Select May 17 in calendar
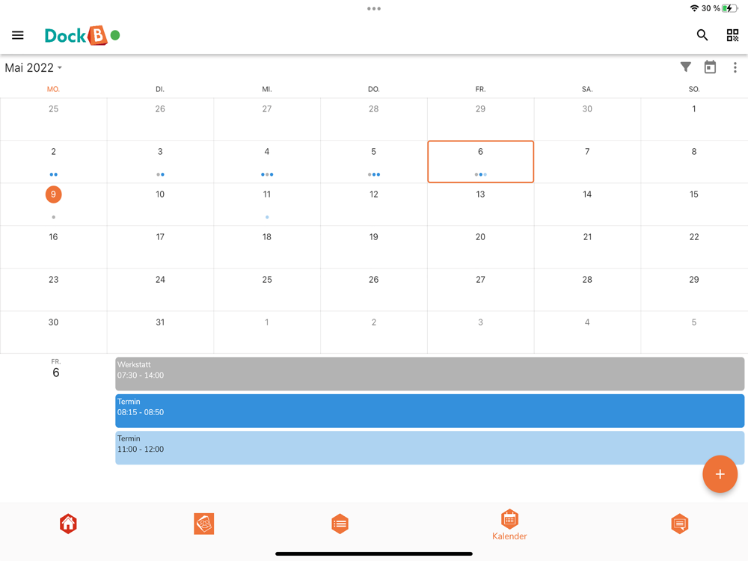 [x=160, y=247]
